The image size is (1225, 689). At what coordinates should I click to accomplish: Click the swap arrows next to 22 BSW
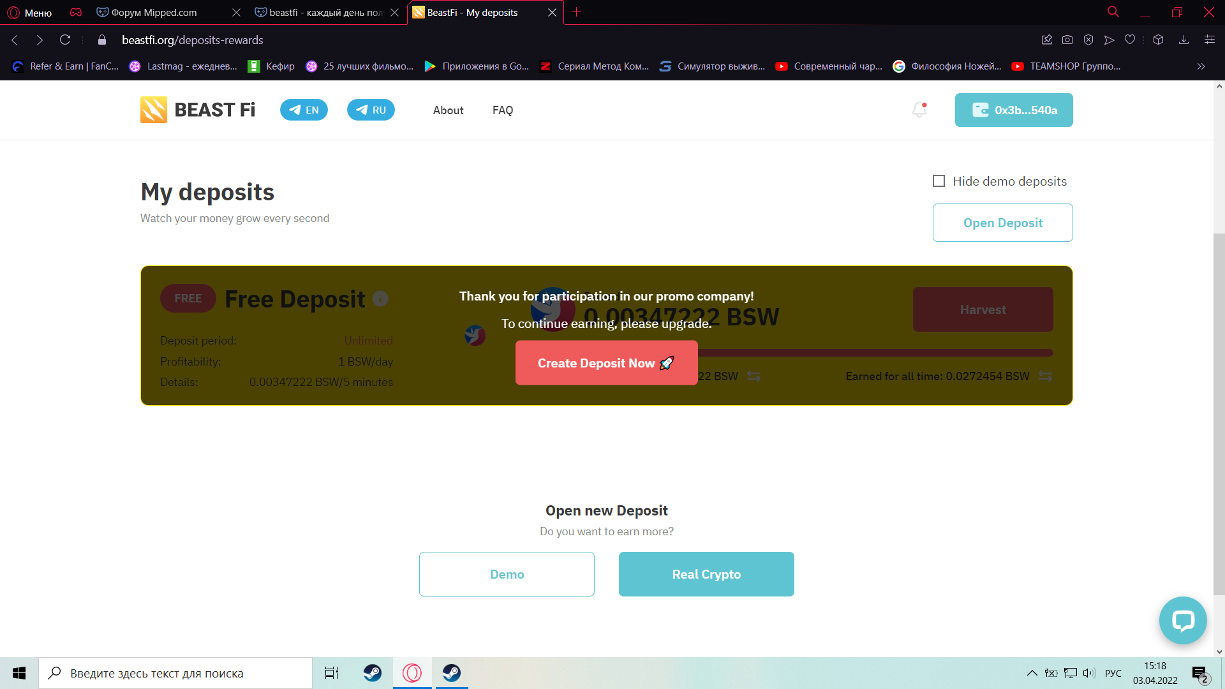click(x=754, y=376)
